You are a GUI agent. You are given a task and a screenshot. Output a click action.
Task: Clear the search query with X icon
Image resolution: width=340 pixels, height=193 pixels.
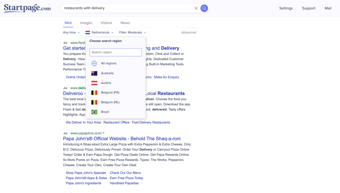[196, 8]
